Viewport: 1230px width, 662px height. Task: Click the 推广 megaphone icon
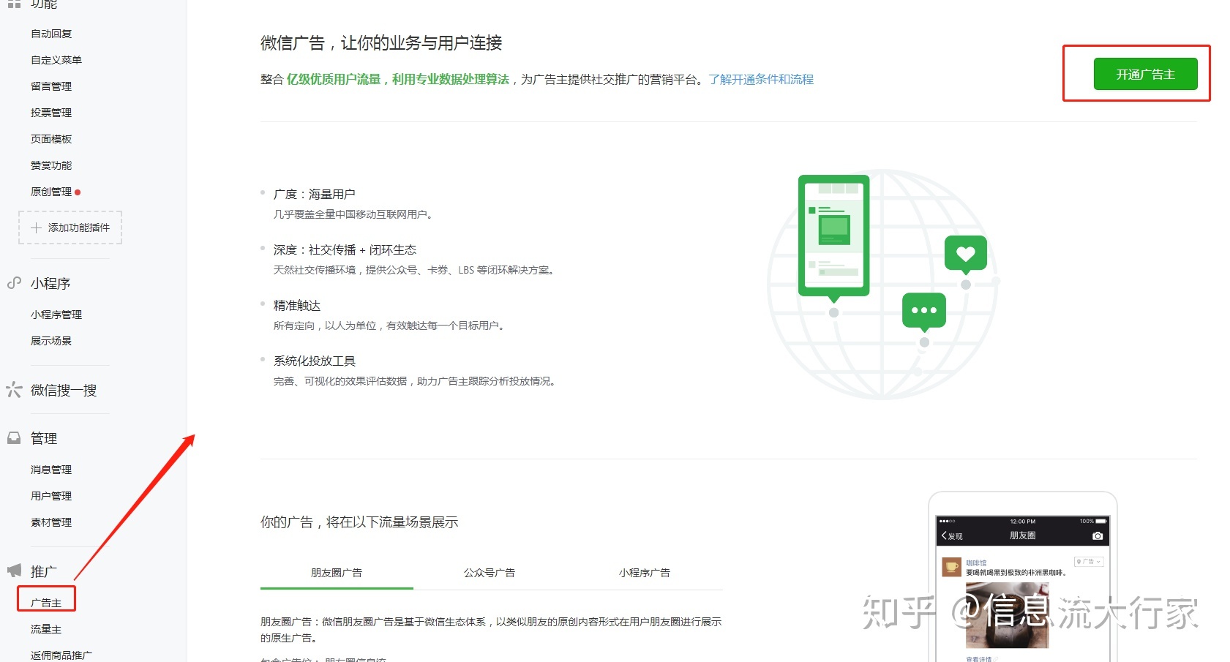(14, 571)
